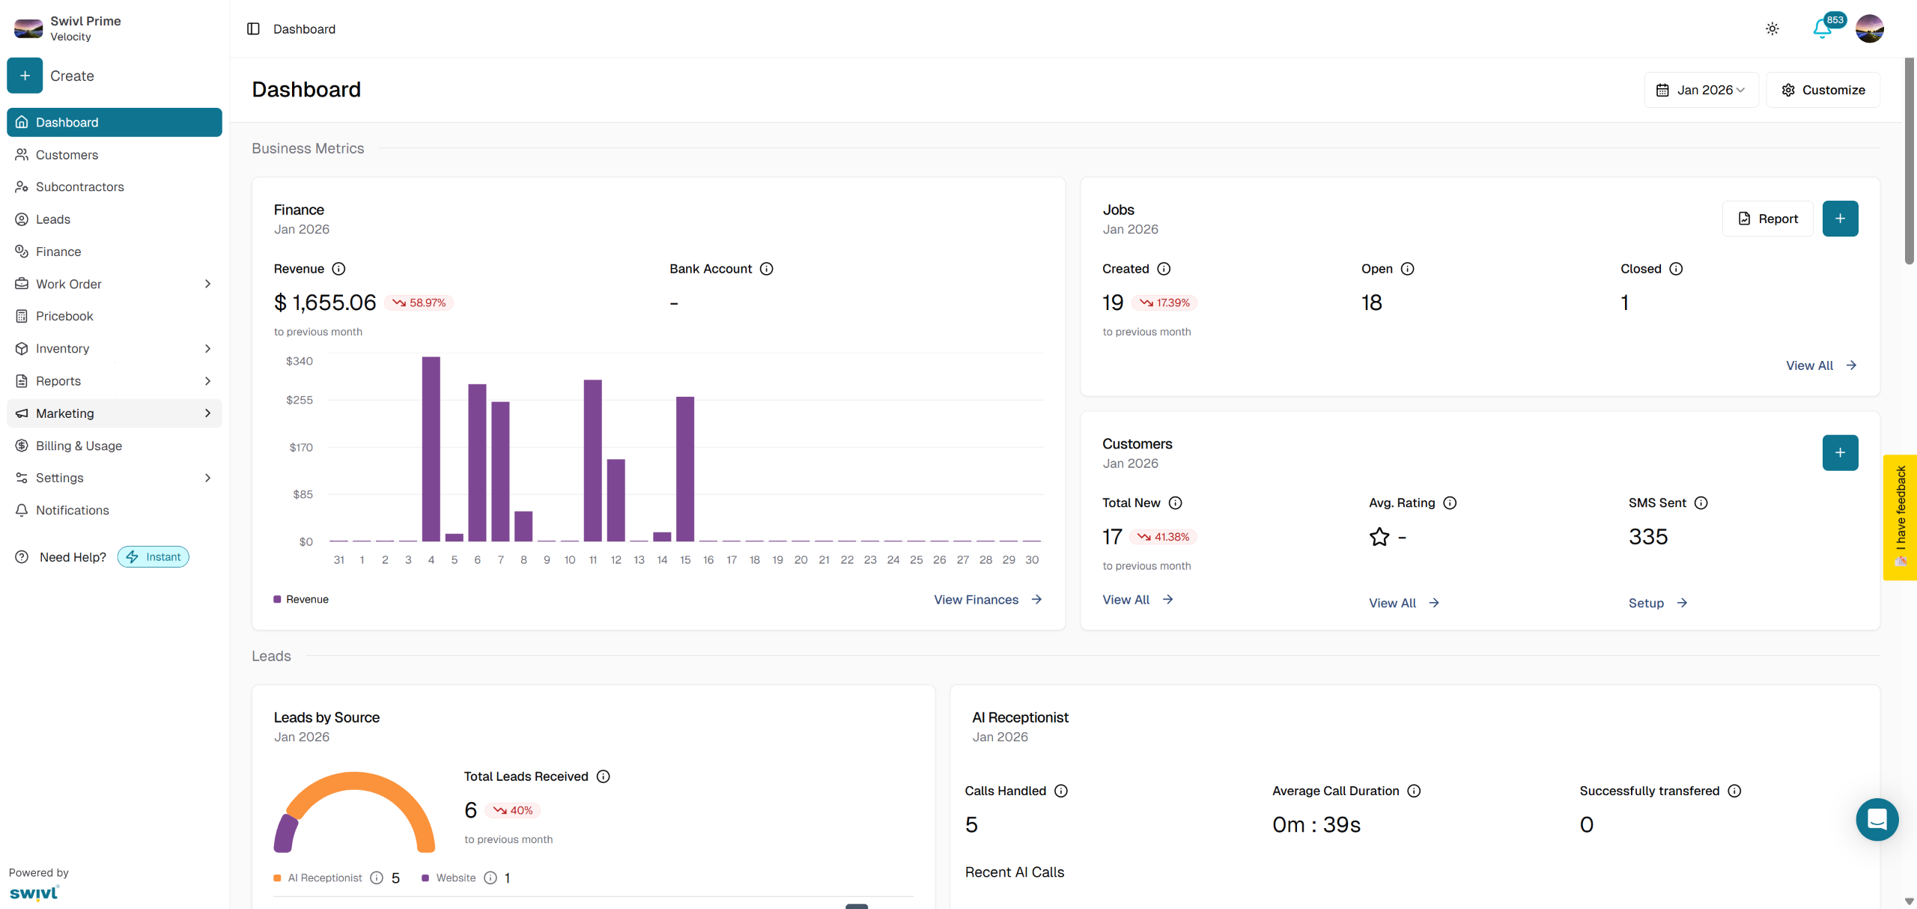Screen dimensions: 1917x909
Task: Click the user profile avatar
Action: point(1869,28)
